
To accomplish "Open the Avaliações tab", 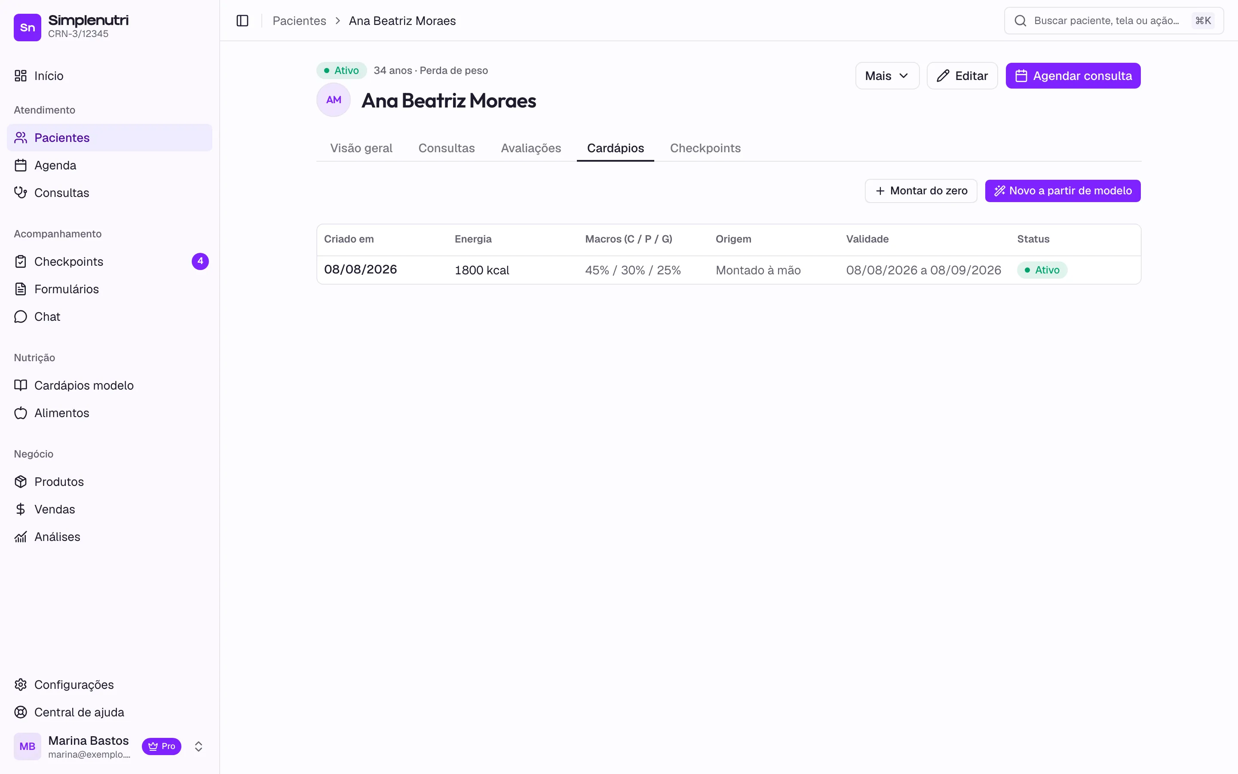I will (531, 148).
